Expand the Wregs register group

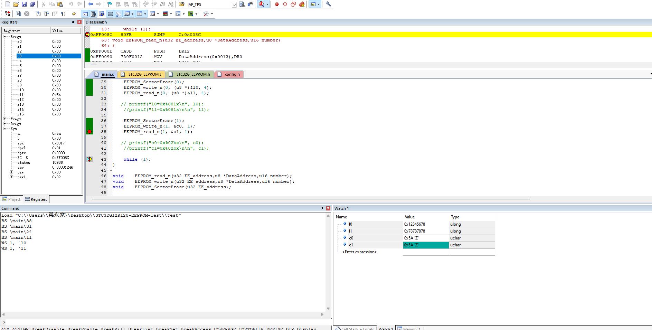pos(5,119)
